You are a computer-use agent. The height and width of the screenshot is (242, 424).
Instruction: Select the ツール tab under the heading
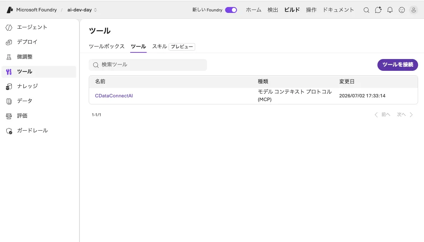(138, 46)
